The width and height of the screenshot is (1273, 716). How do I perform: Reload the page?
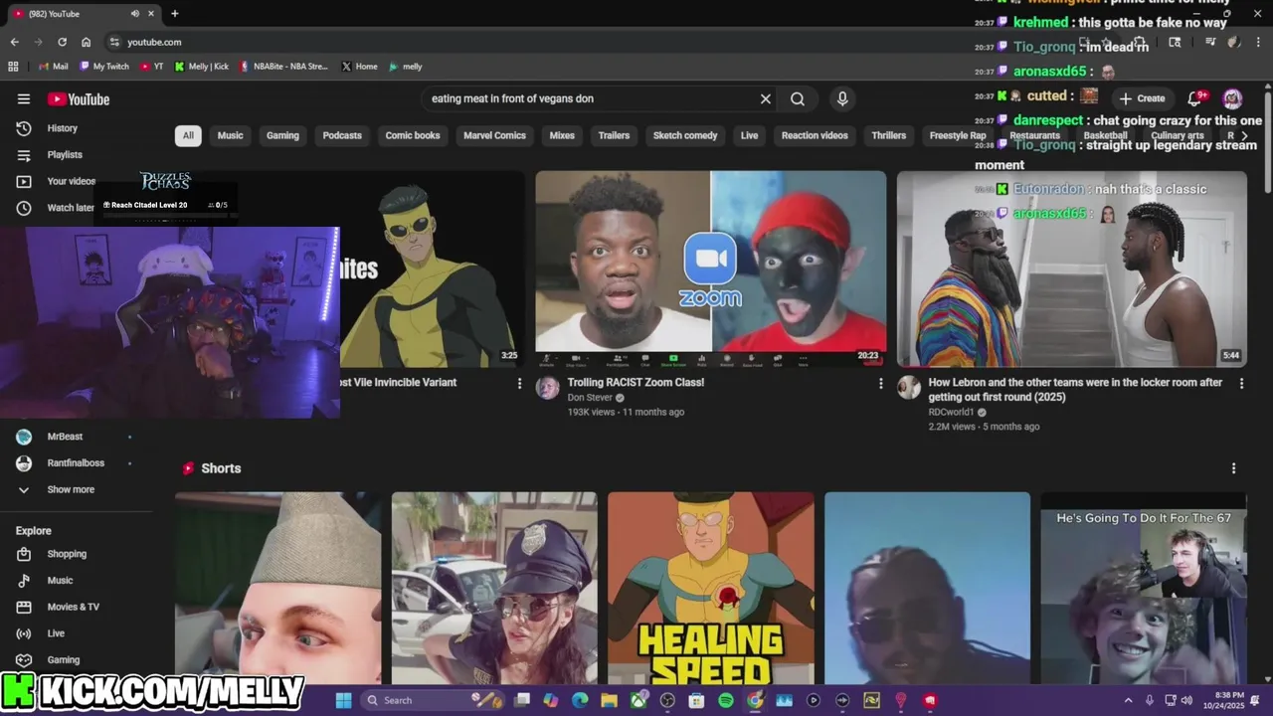tap(62, 42)
